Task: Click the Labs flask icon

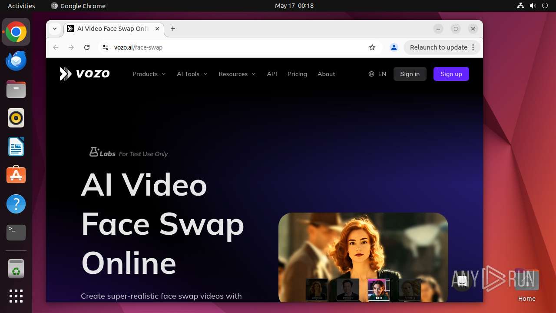Action: coord(94,152)
